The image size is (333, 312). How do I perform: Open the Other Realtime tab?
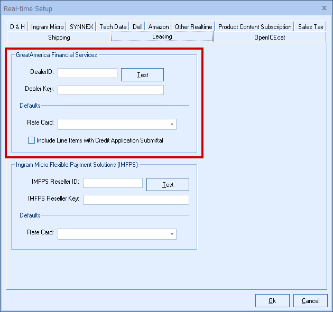(193, 27)
